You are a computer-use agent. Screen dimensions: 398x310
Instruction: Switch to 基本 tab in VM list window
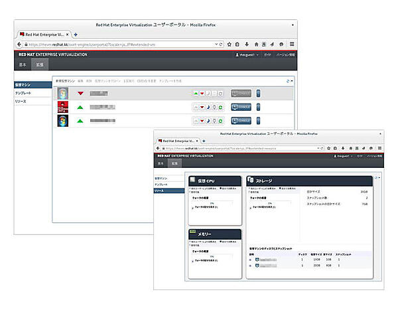pyautogui.click(x=23, y=64)
